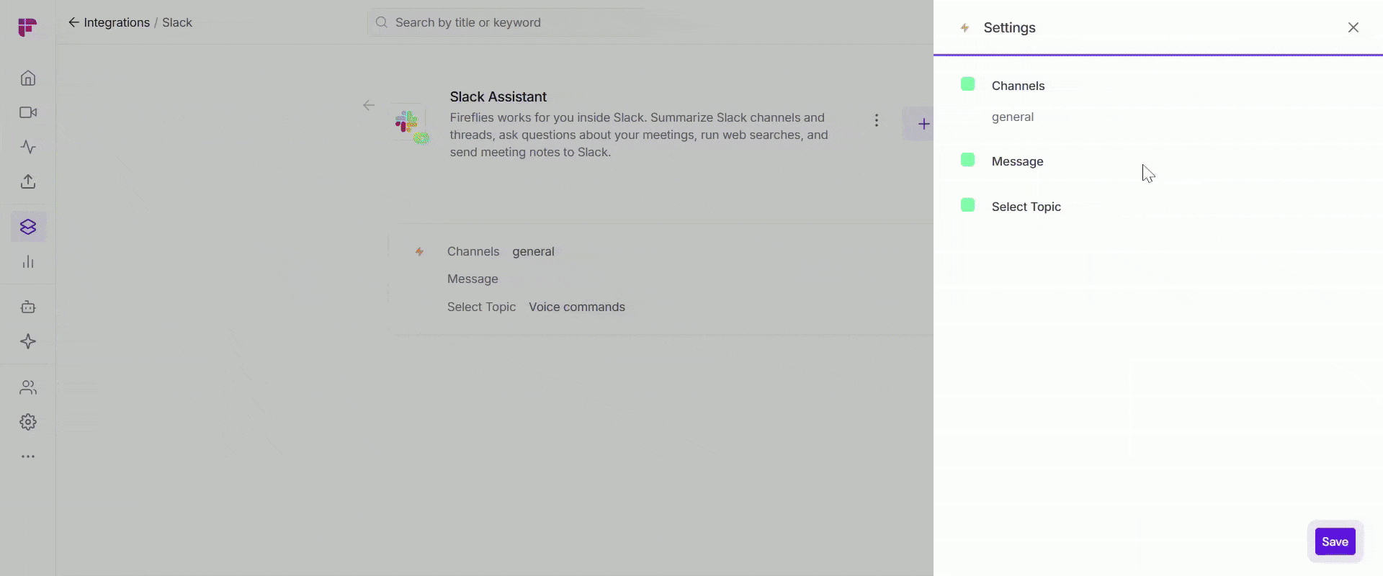Expand the Message setting in the panel
This screenshot has width=1383, height=576.
point(1017,161)
